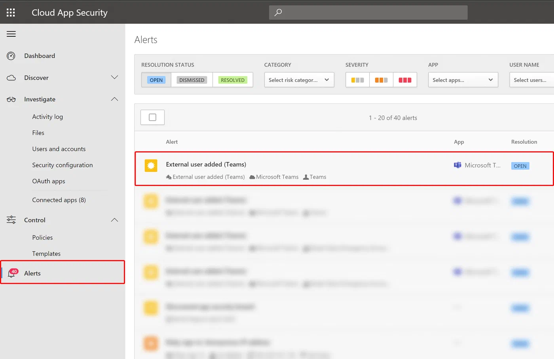554x359 pixels.
Task: Click the Investigate glasses icon
Action: coord(11,99)
